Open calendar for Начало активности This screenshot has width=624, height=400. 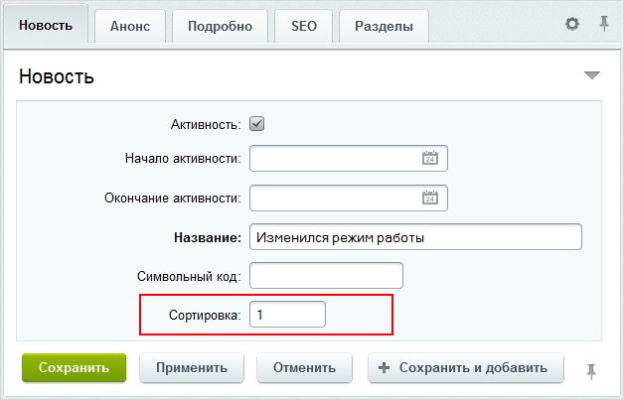pyautogui.click(x=430, y=159)
